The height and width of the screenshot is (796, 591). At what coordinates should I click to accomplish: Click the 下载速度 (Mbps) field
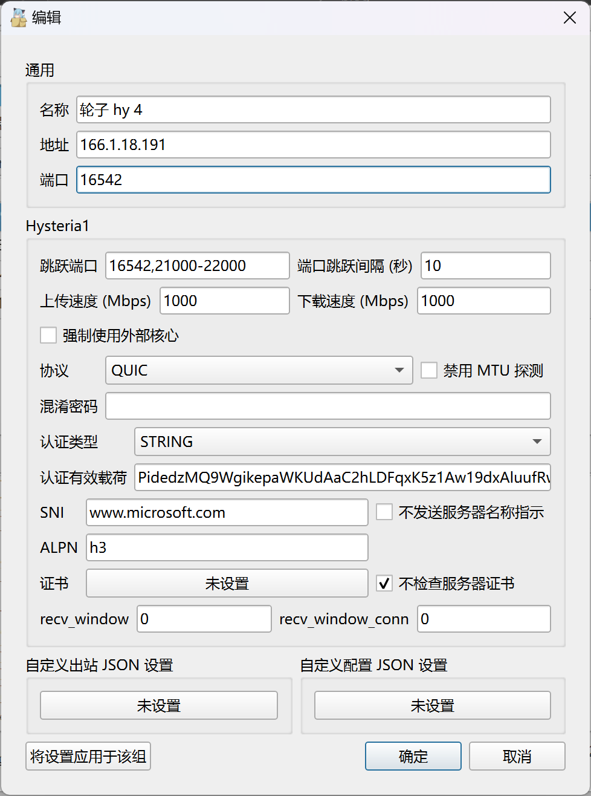click(x=484, y=301)
